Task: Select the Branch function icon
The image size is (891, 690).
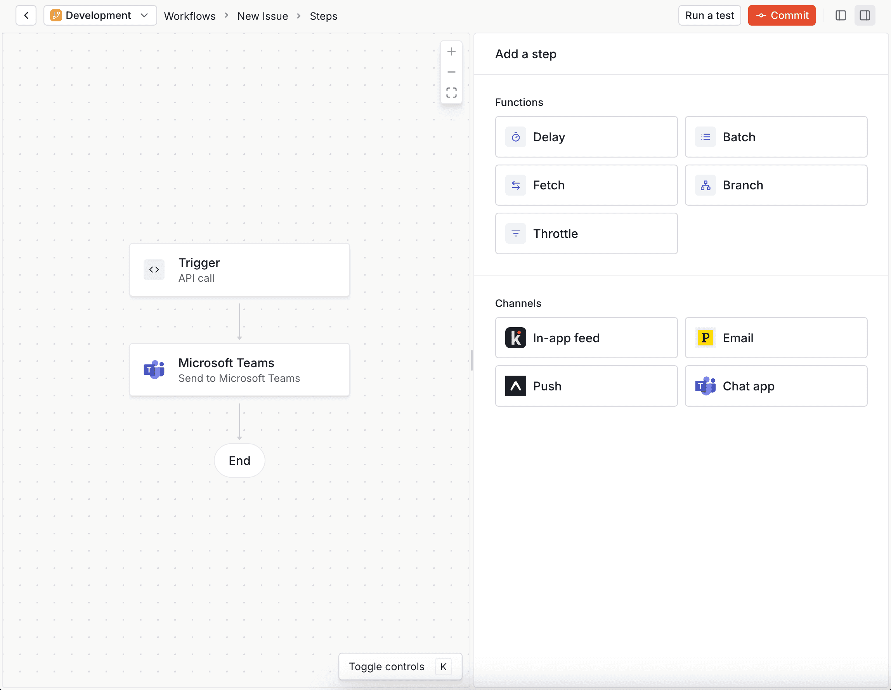Action: (x=705, y=185)
